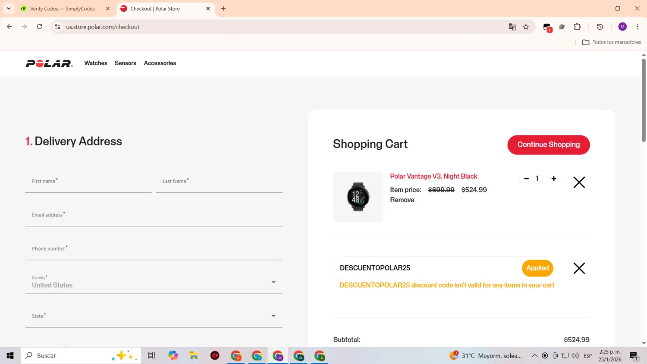Image resolution: width=647 pixels, height=364 pixels.
Task: Open weather widget showing 31°C
Action: point(486,356)
